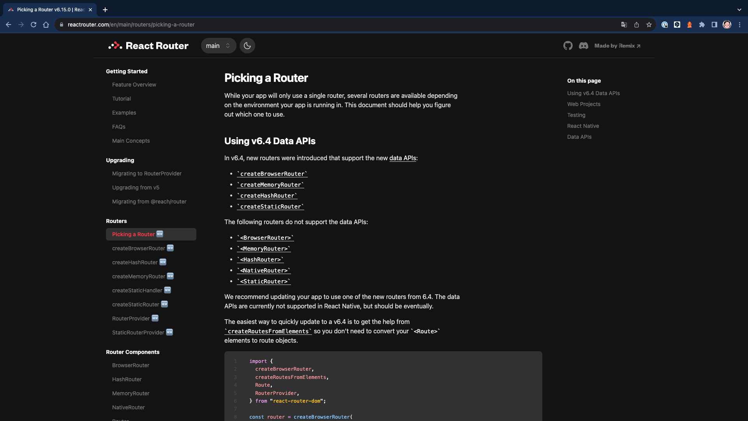Open the Discord icon link

[x=583, y=46]
